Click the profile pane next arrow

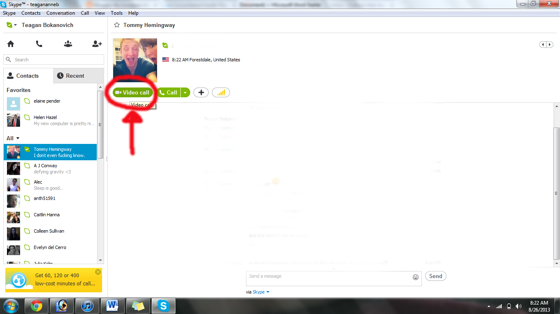coord(550,45)
